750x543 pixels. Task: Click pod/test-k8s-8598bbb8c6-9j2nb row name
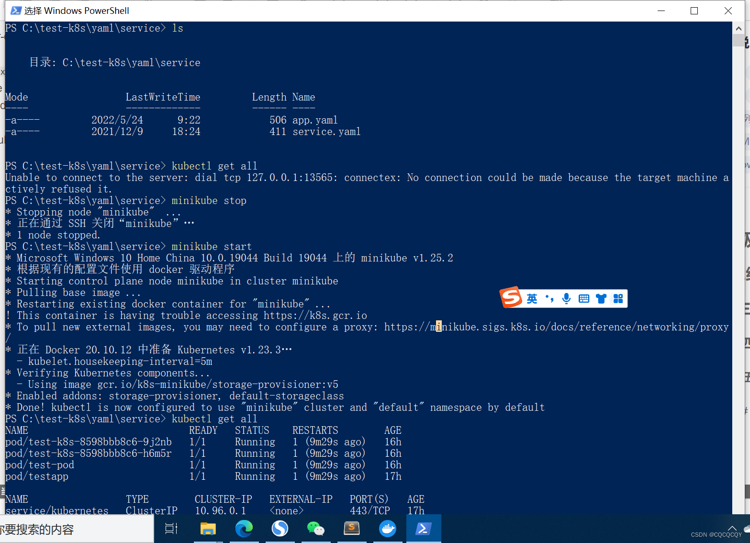point(89,442)
